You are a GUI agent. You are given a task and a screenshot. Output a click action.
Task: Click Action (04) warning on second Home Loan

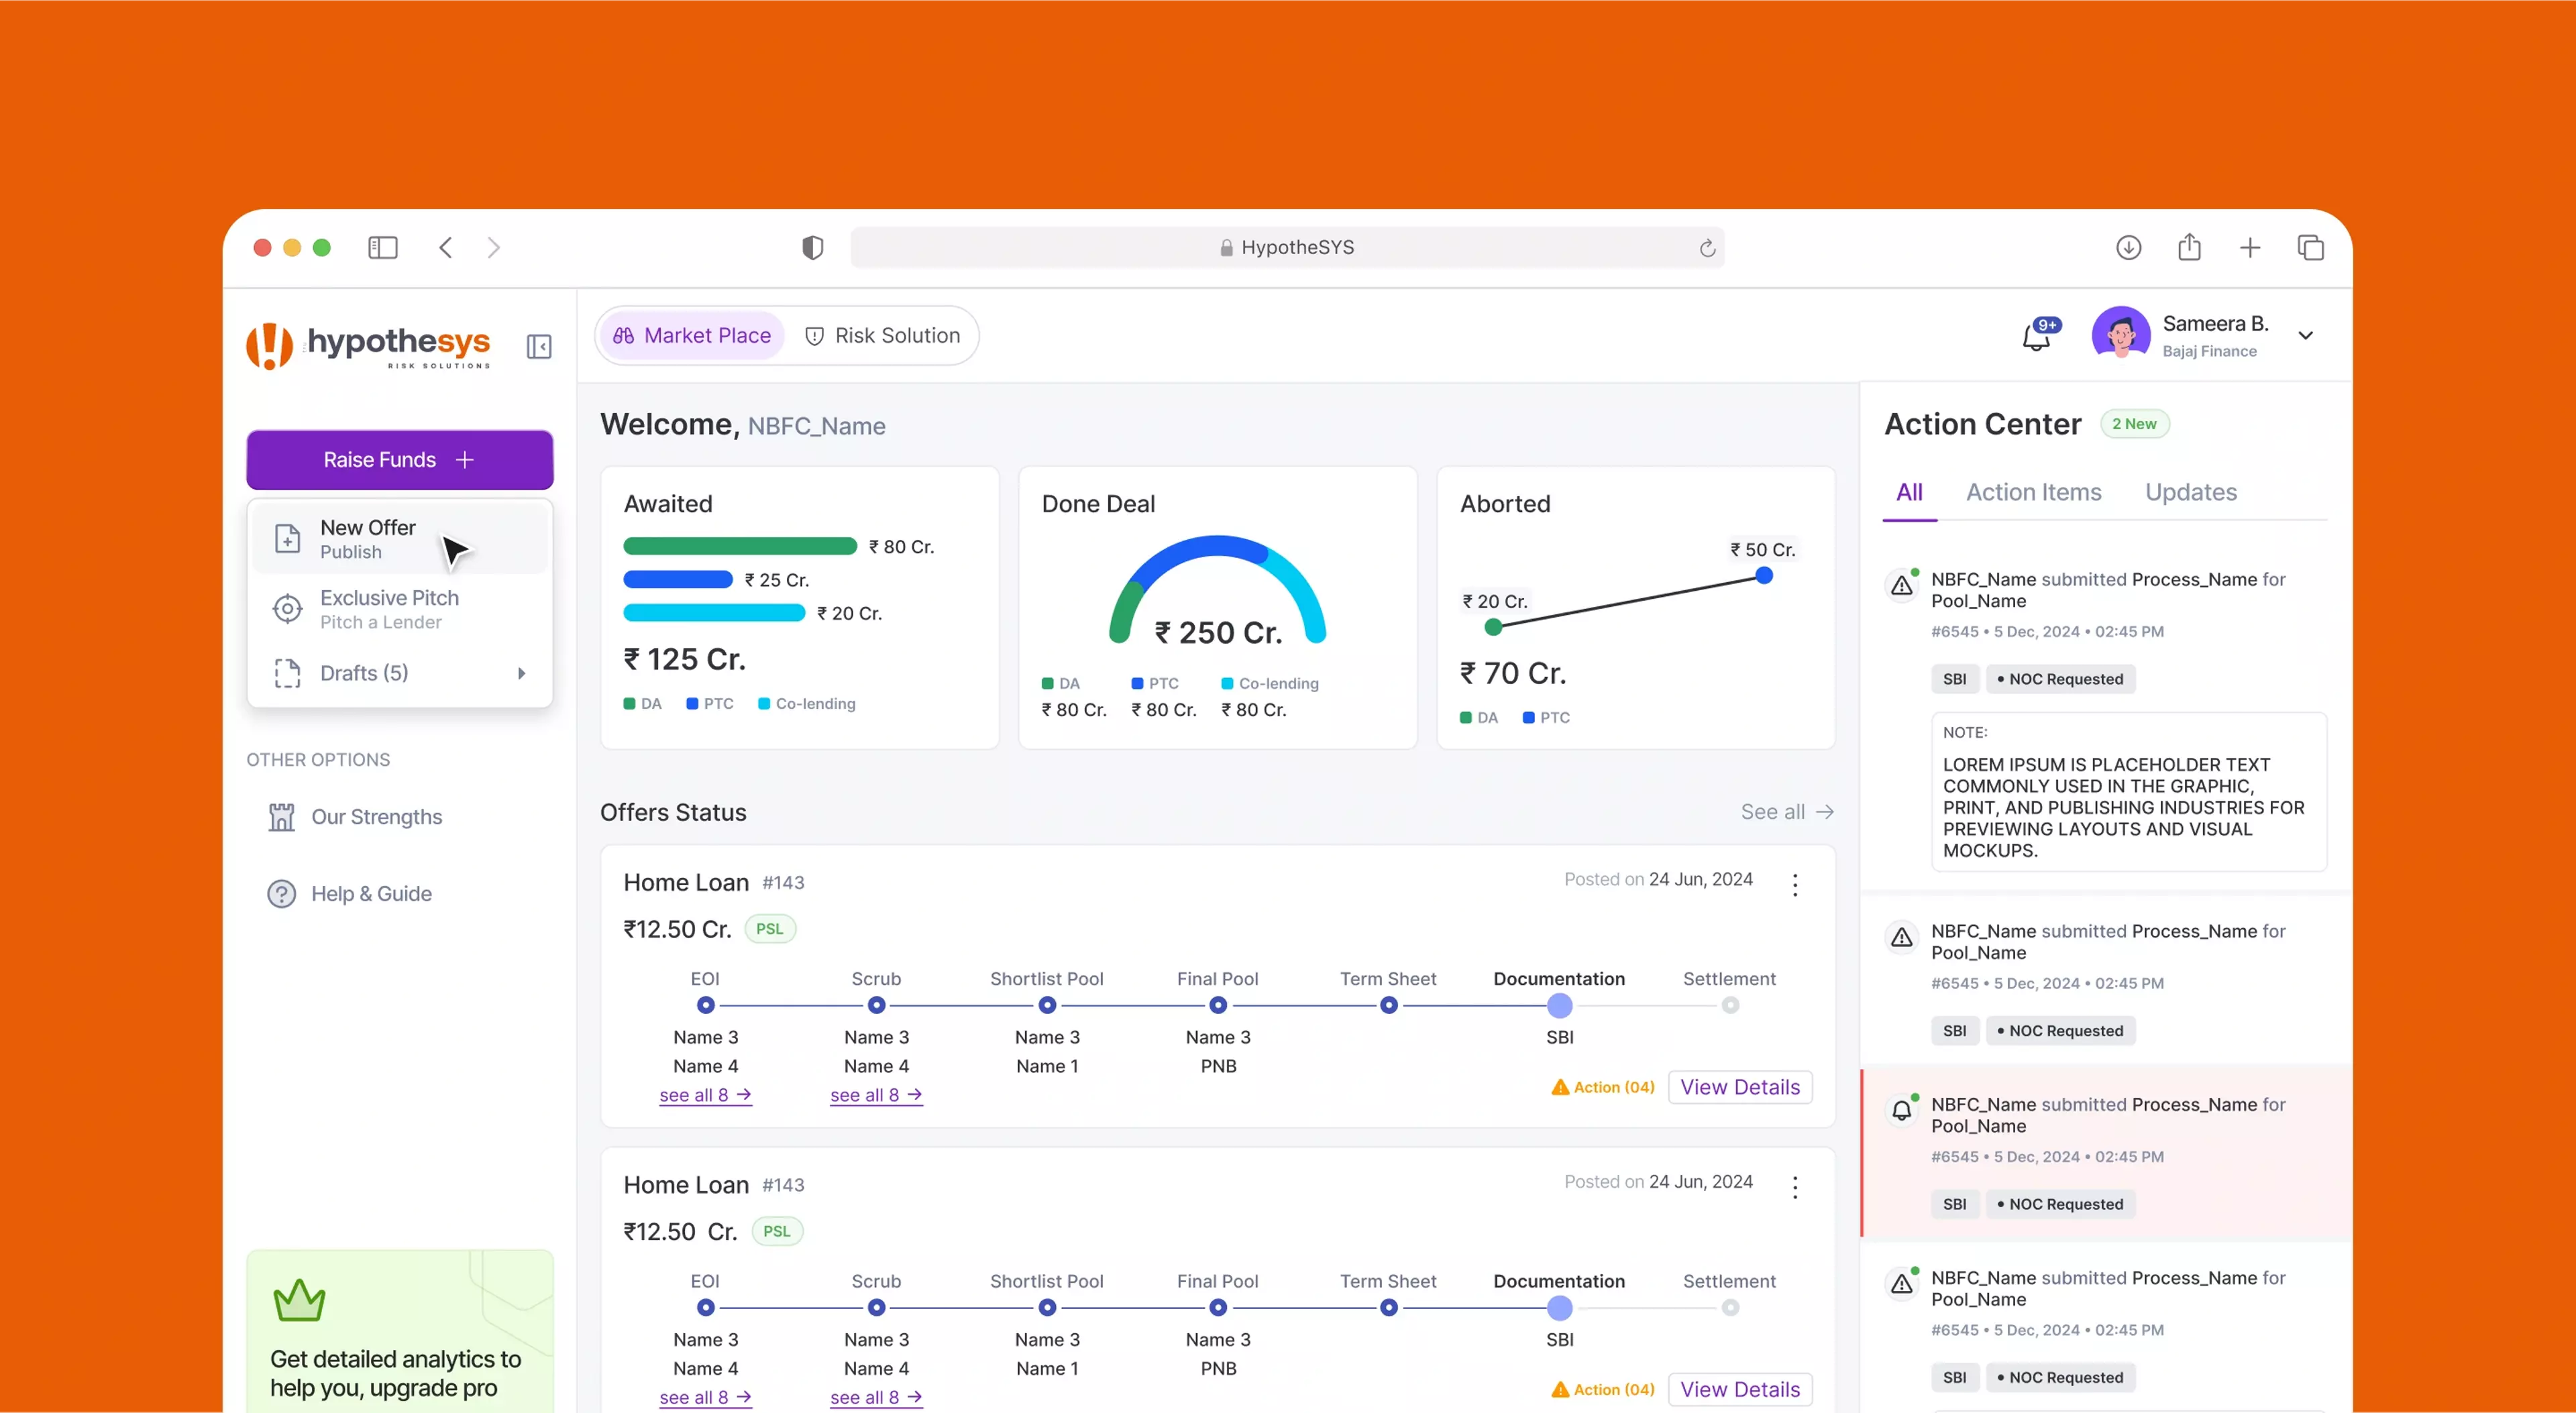point(1603,1389)
